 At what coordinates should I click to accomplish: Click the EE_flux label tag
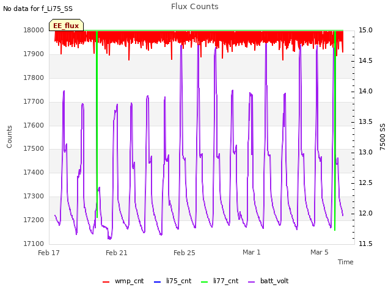point(66,25)
